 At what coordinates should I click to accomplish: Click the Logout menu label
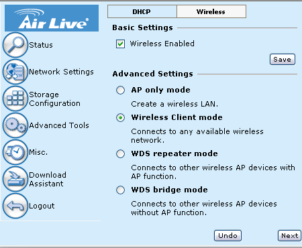click(x=42, y=206)
